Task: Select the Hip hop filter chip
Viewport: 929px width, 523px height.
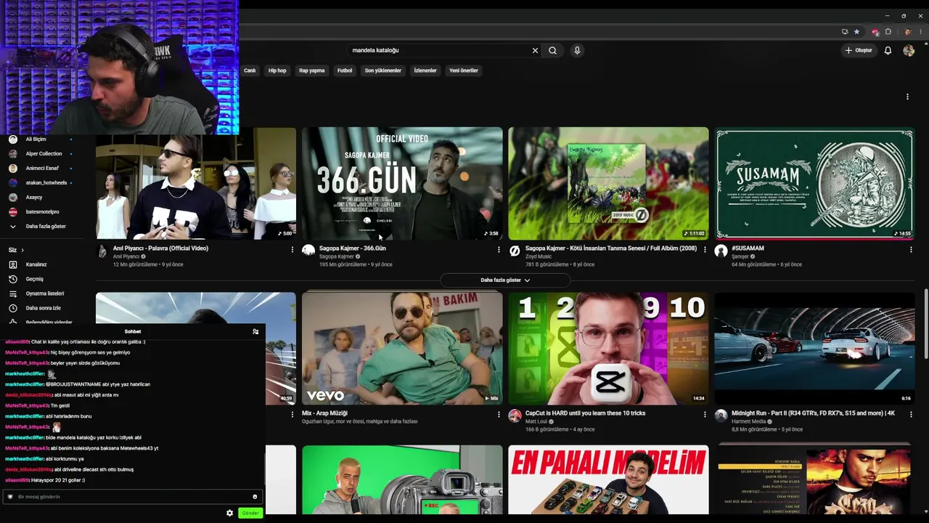Action: coord(277,70)
